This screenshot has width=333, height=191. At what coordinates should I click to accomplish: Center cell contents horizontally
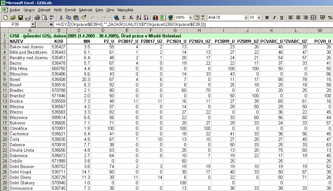point(298,18)
